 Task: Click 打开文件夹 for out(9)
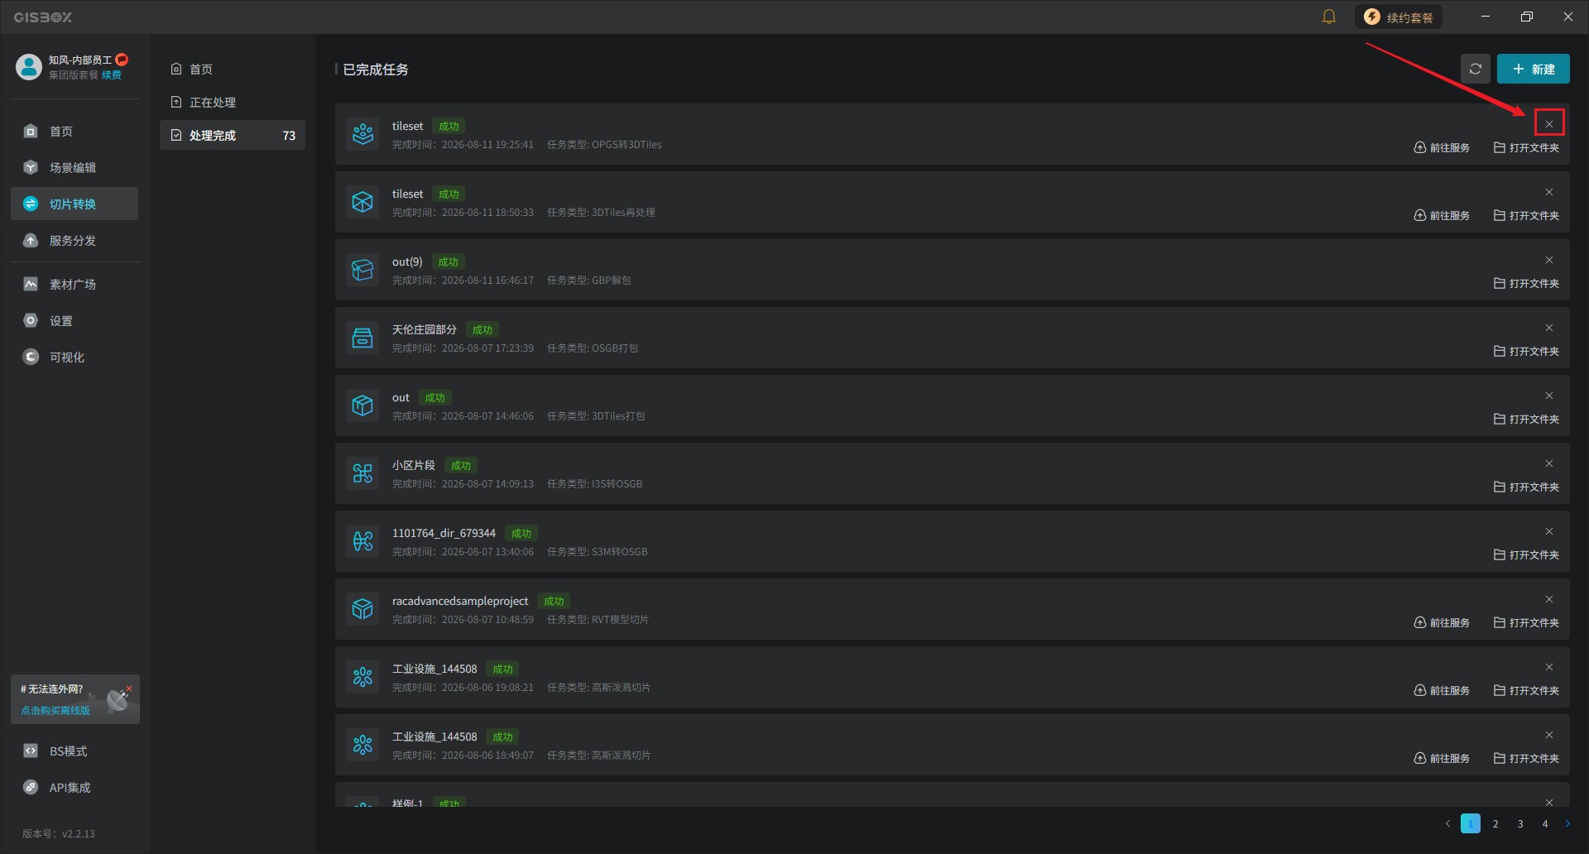(x=1526, y=283)
